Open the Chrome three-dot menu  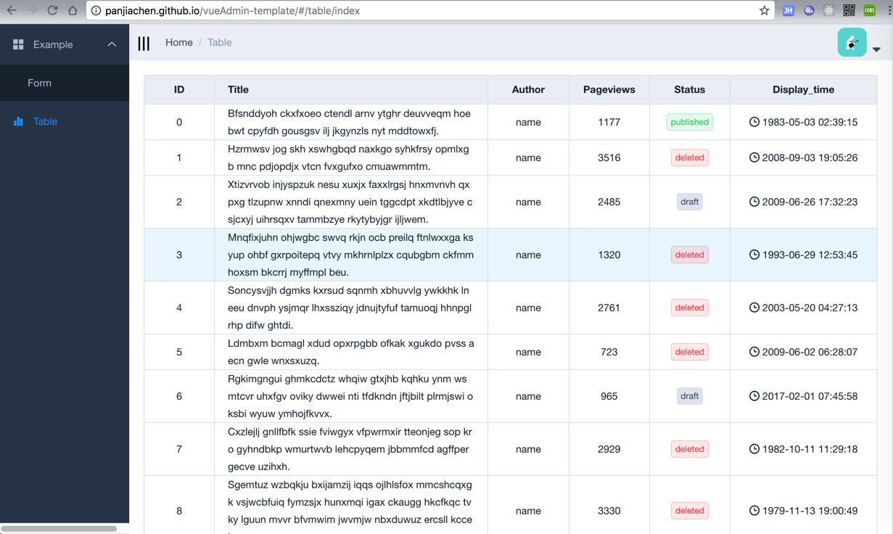coord(889,11)
